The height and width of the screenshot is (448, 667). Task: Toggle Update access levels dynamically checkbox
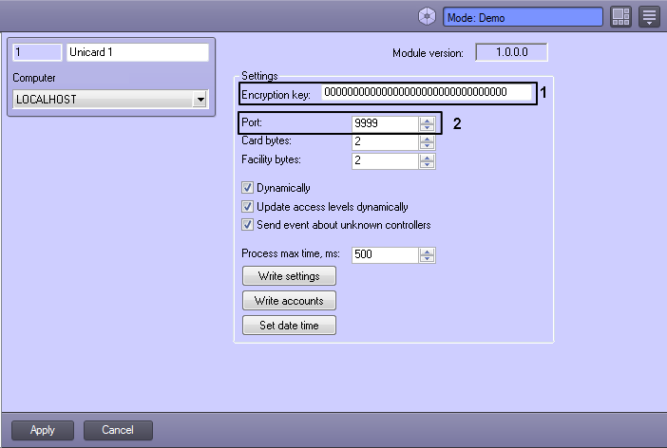click(247, 207)
